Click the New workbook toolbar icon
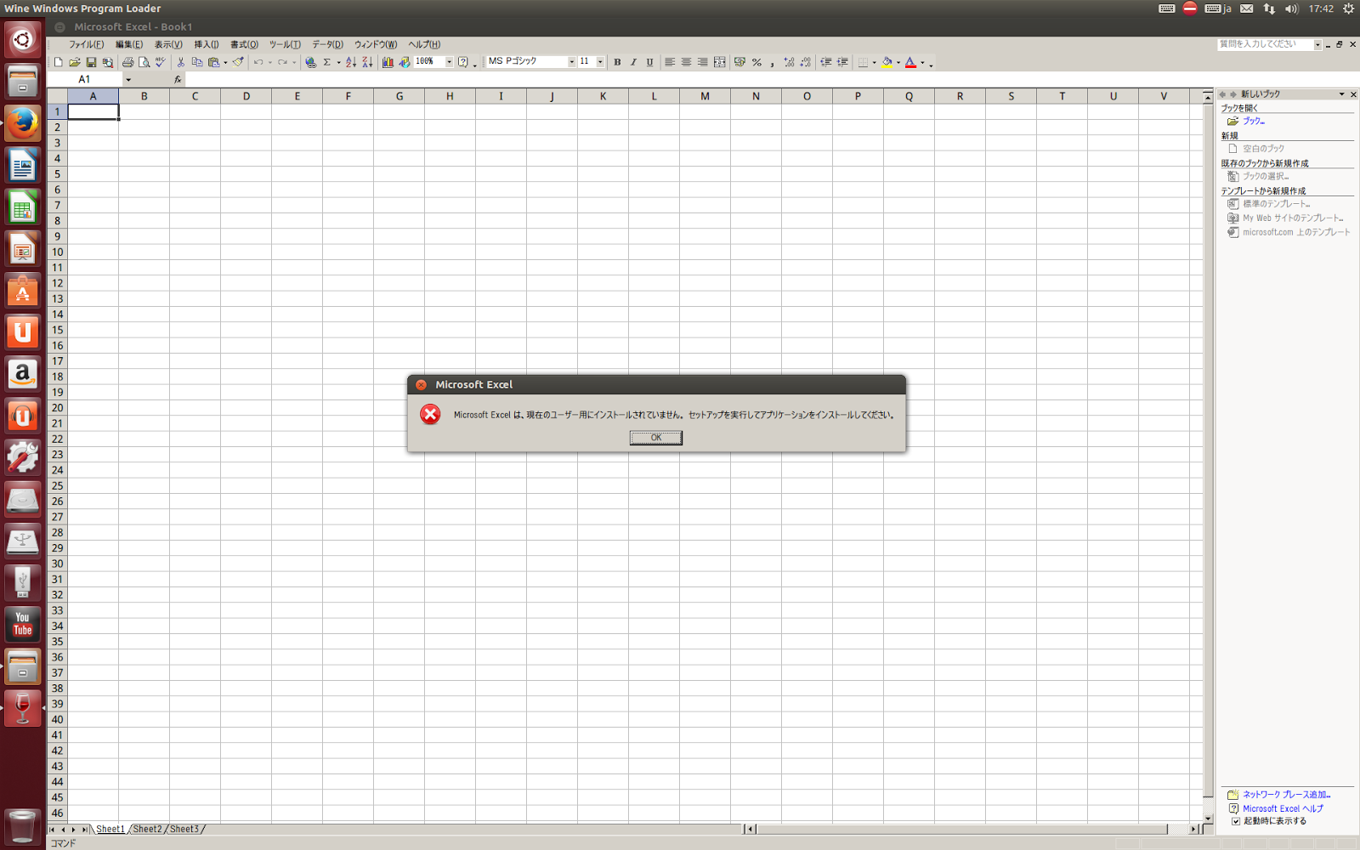 tap(58, 62)
